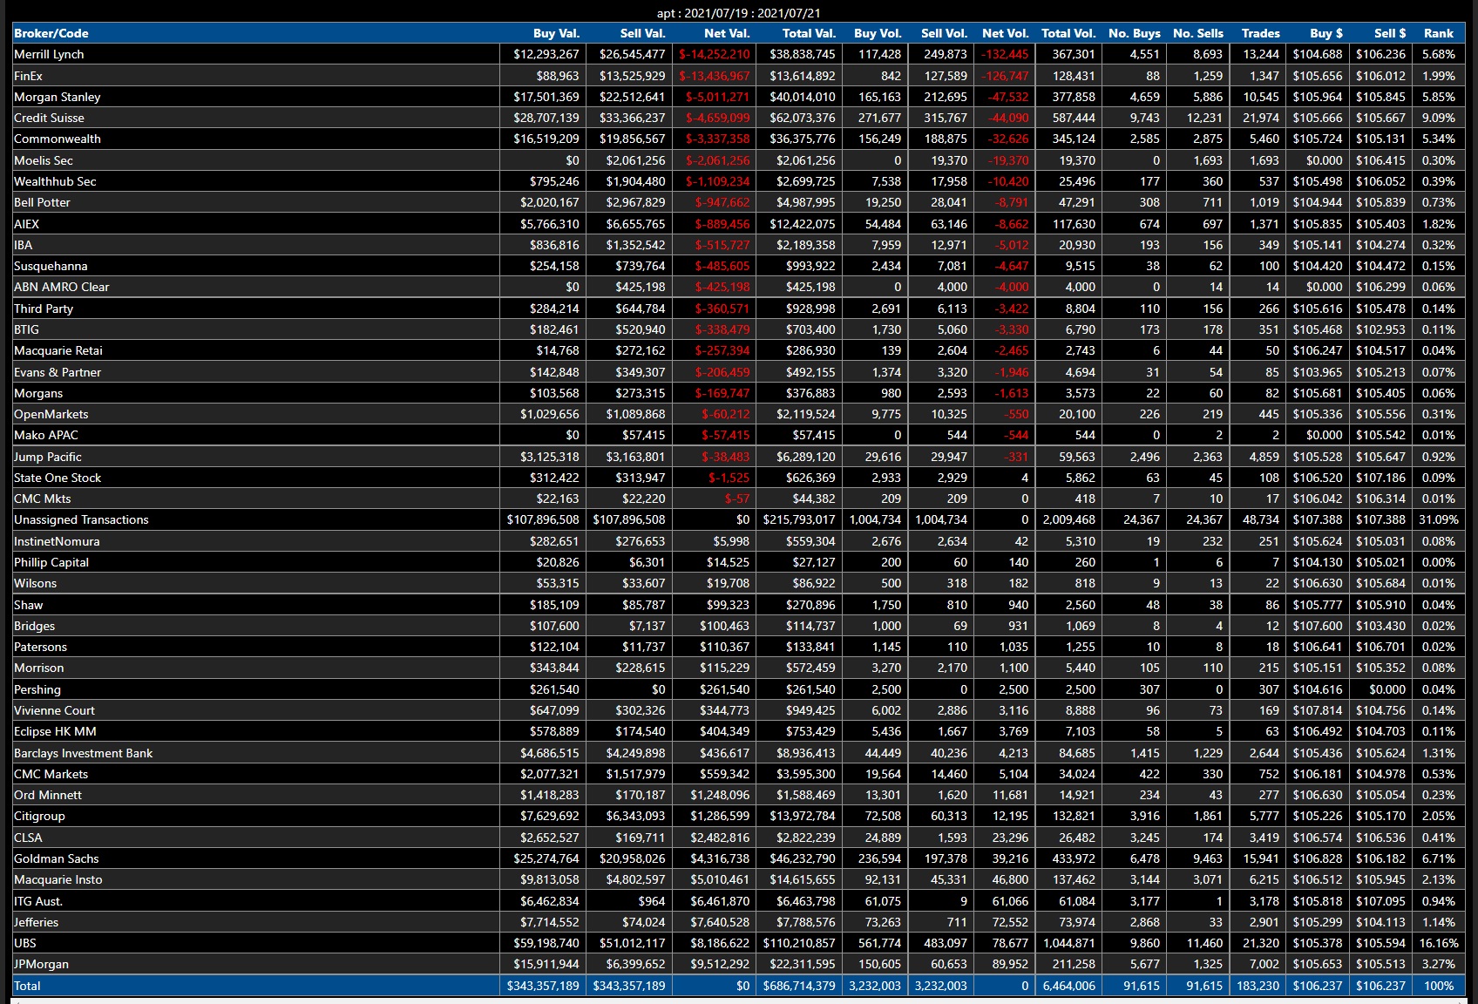Click the Total row label
This screenshot has width=1478, height=1004.
27,986
